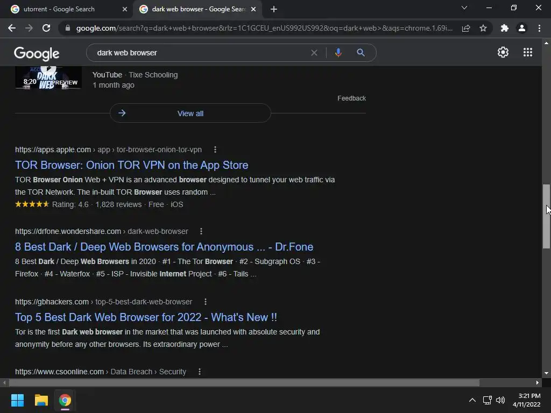
Task: Click scrollbar down arrow
Action: [x=546, y=373]
